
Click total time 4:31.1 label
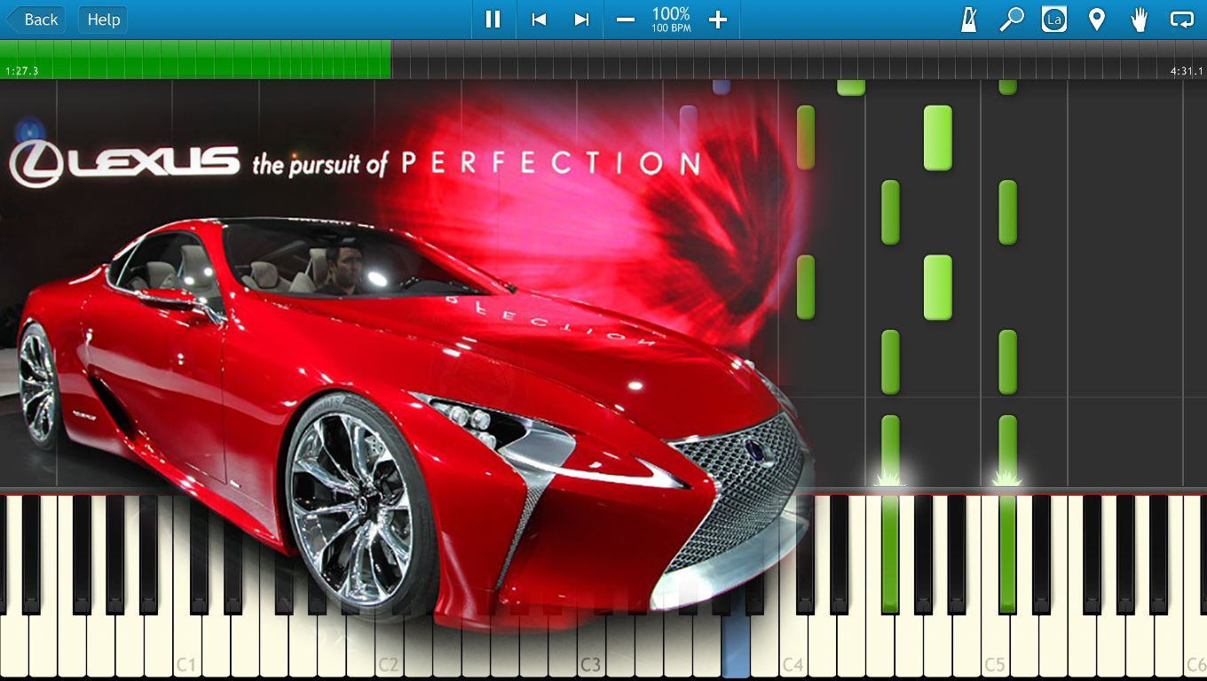pos(1187,71)
